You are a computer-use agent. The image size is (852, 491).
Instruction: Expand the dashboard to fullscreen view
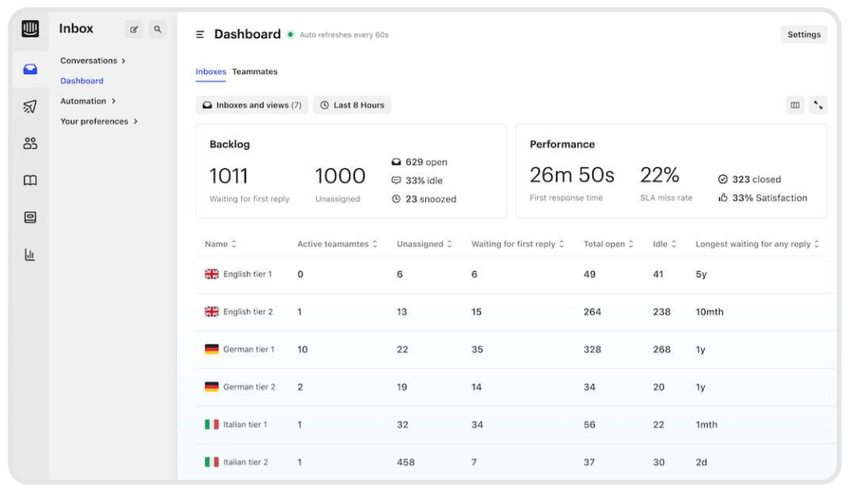pyautogui.click(x=819, y=105)
